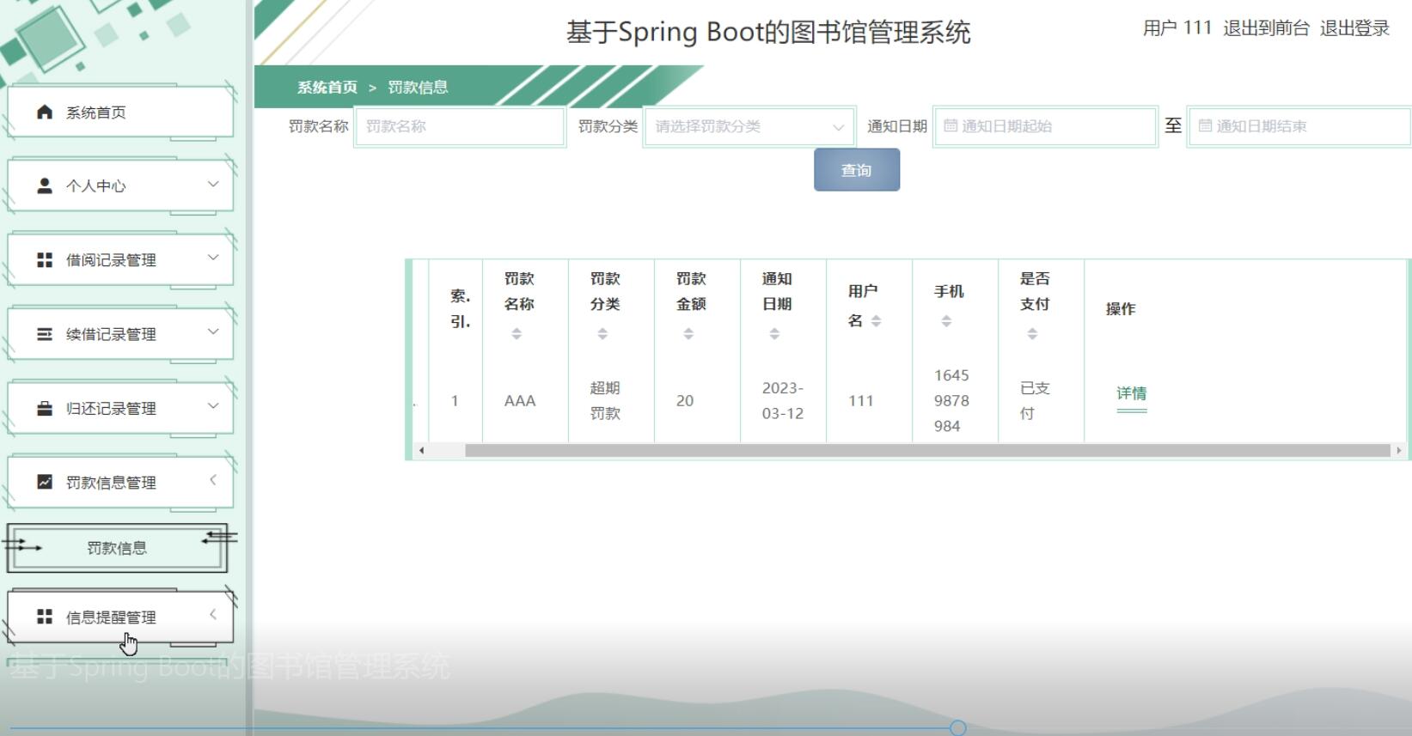Click 操作 column header
Viewport: 1412px width, 736px height.
click(x=1121, y=308)
